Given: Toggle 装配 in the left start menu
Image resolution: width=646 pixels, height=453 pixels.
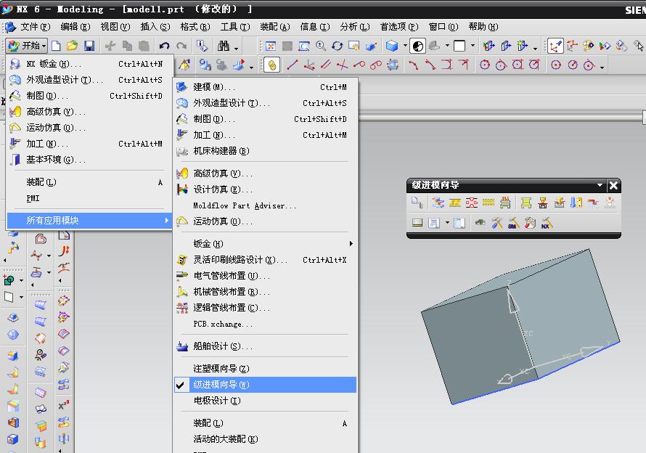Looking at the screenshot, I should (89, 182).
